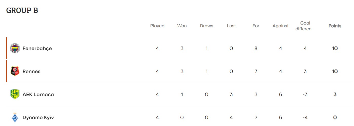Click AEK Larnaca's points value of 3
The image size is (354, 126).
click(x=335, y=94)
